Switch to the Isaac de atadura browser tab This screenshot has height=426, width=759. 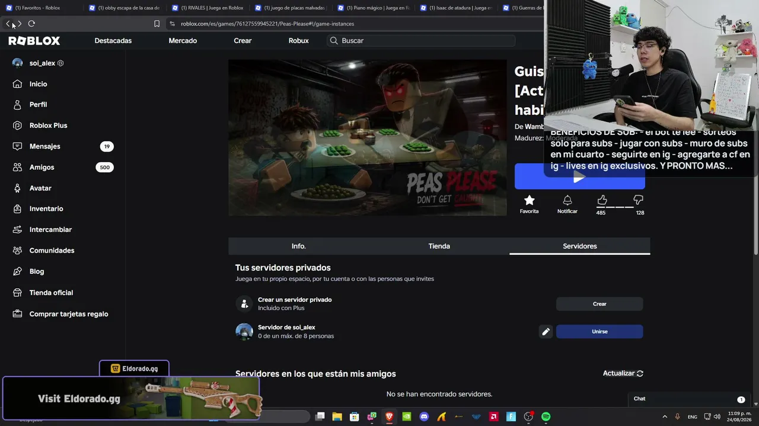click(457, 8)
